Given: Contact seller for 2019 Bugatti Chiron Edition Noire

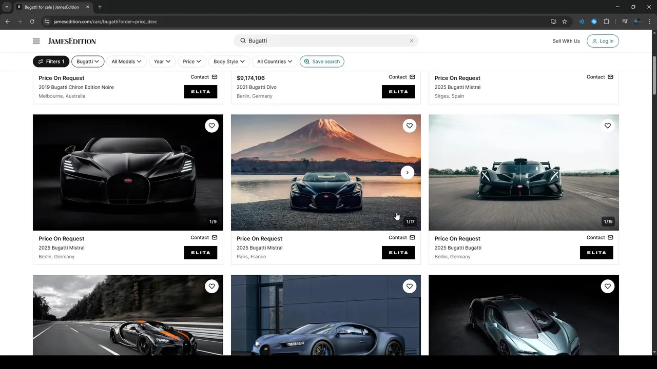Looking at the screenshot, I should [x=204, y=77].
